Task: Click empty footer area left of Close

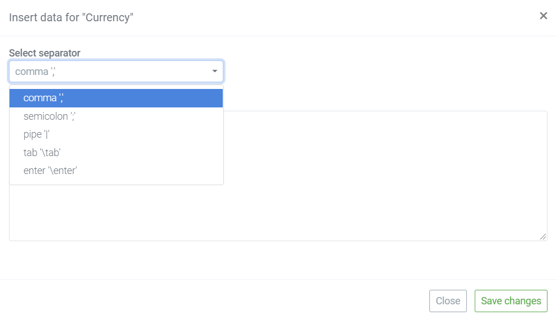Action: (213, 301)
